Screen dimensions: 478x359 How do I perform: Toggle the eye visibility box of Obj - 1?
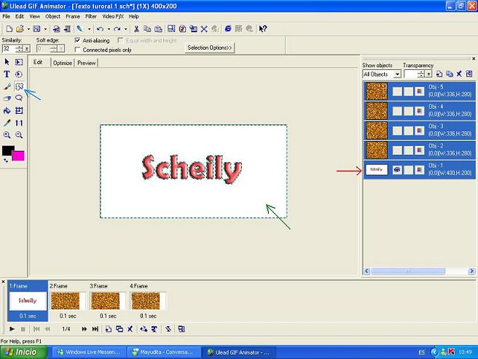397,170
